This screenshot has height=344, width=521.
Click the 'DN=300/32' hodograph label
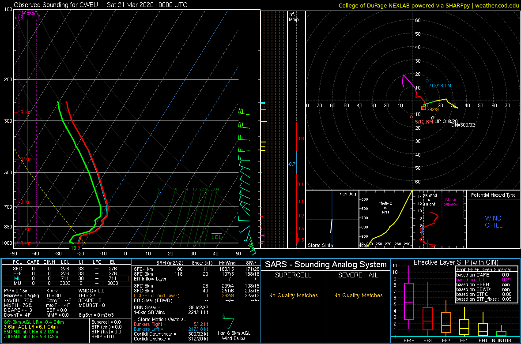tap(463, 124)
